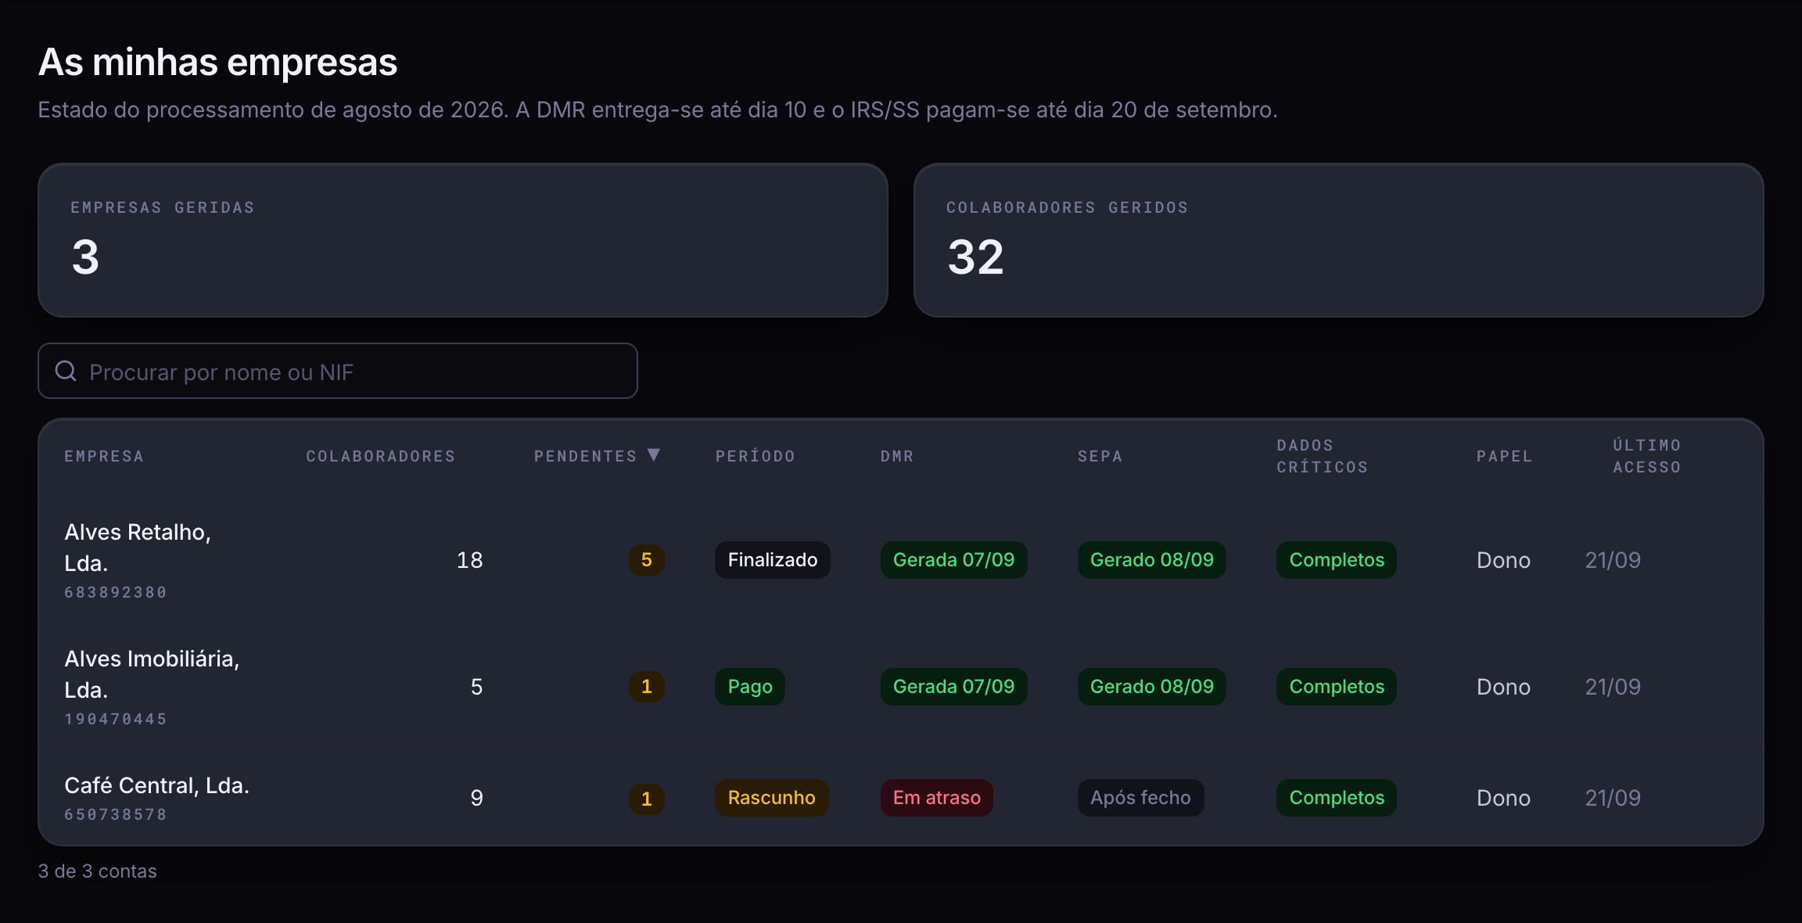
Task: Click the search magnifier icon
Action: pyautogui.click(x=66, y=371)
